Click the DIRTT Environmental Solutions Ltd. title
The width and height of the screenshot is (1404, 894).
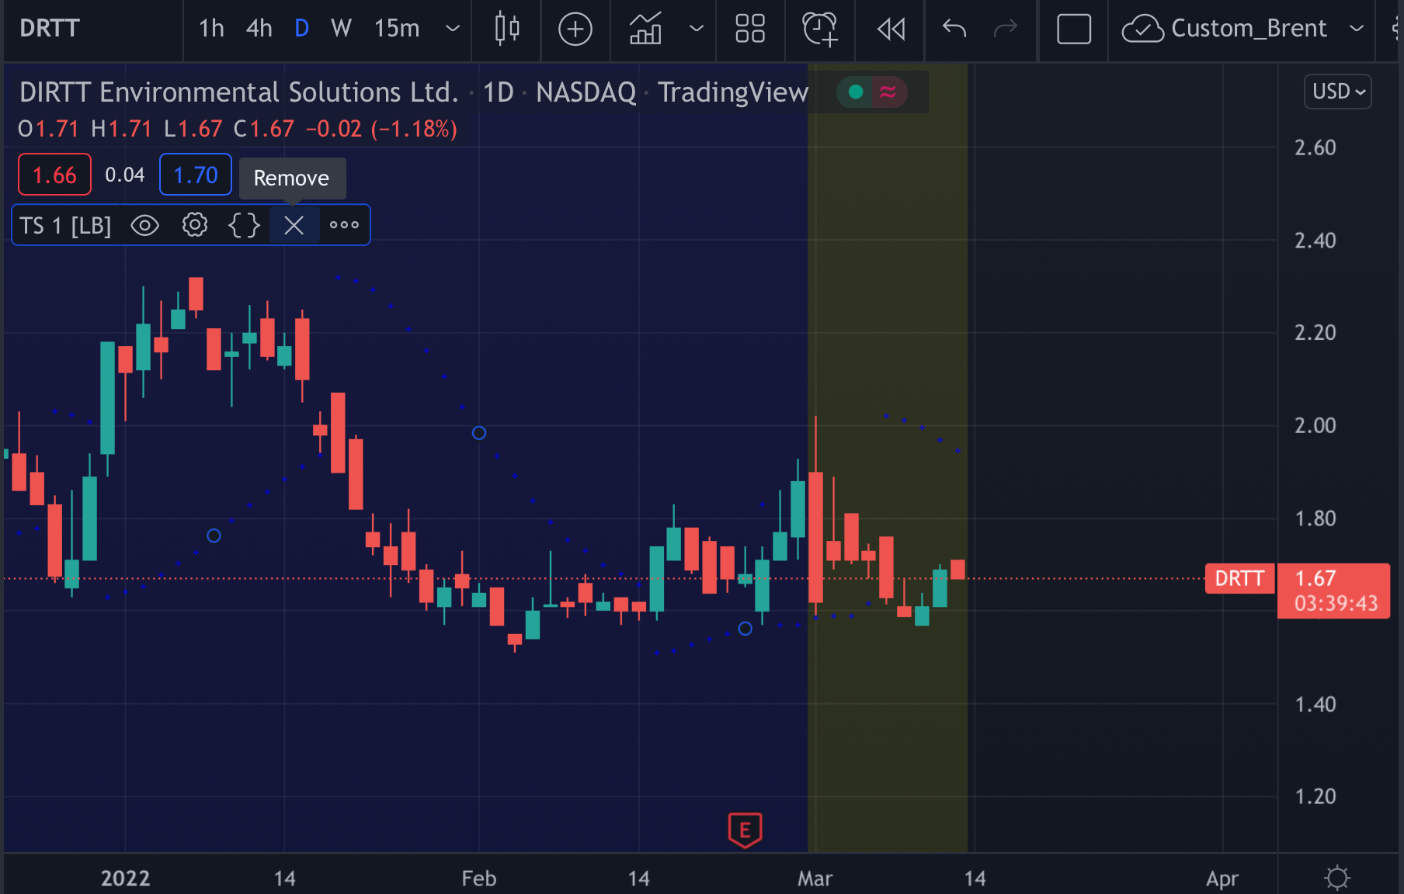tap(239, 92)
